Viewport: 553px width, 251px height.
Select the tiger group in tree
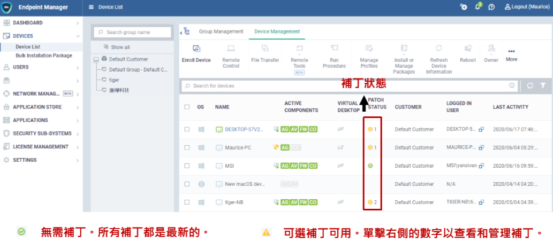[x=114, y=80]
